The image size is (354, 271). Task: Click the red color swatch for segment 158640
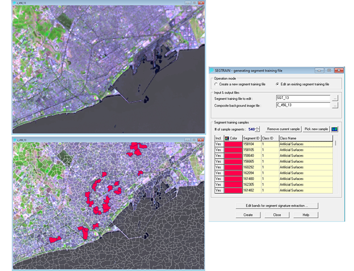point(232,155)
